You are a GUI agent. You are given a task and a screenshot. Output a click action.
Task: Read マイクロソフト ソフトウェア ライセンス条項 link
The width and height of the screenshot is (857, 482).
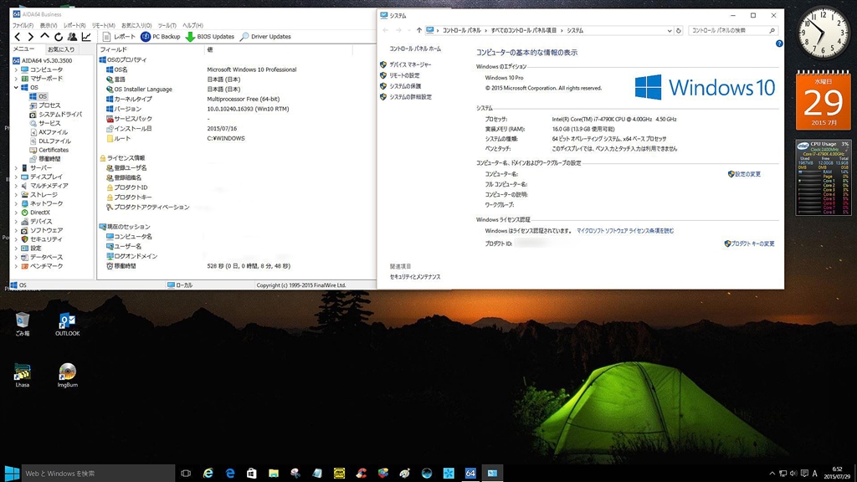click(x=625, y=231)
